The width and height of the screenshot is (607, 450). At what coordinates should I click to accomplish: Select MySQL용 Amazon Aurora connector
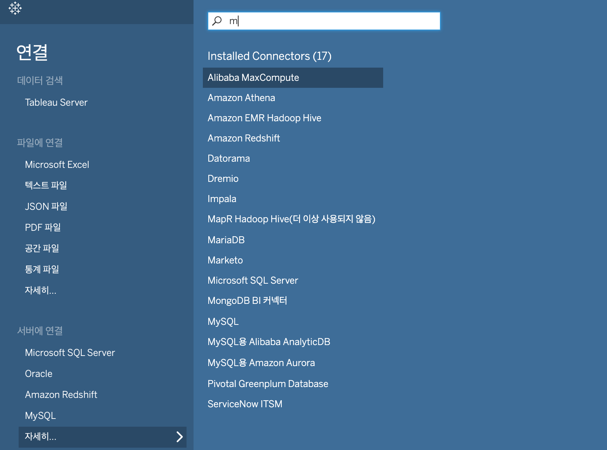pos(261,363)
